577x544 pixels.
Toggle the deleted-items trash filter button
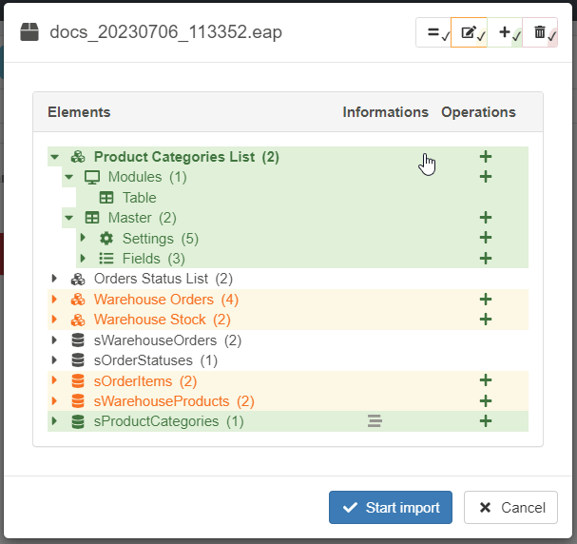[540, 32]
